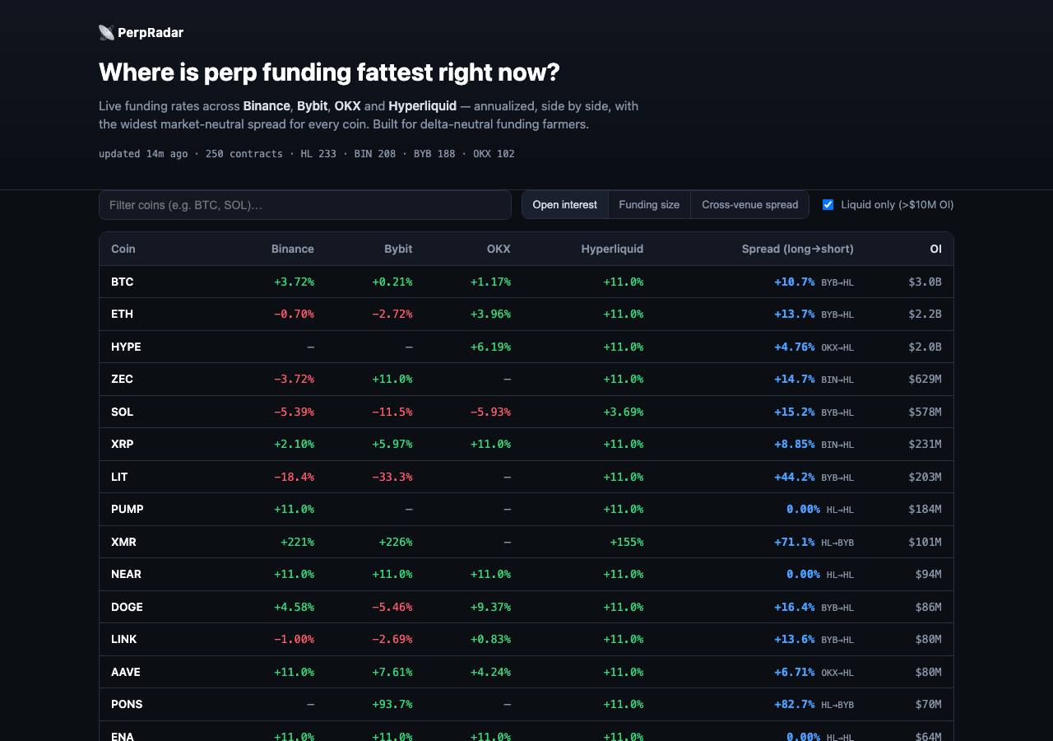
Task: Select the DOGE coin row label
Action: tap(127, 607)
